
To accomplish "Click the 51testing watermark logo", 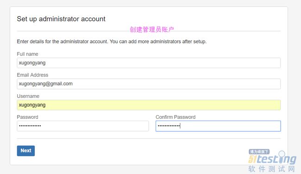I will click(x=272, y=160).
